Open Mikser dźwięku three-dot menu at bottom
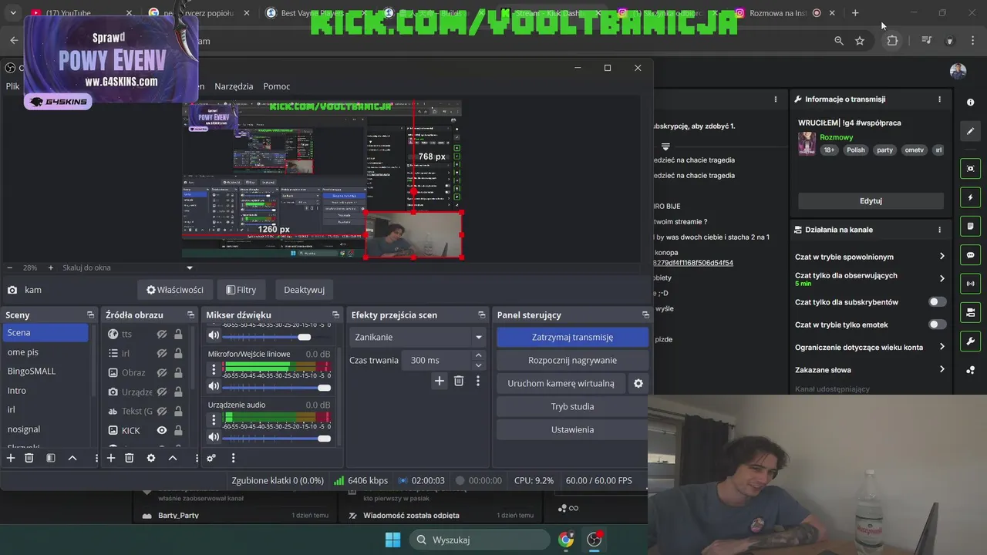This screenshot has width=987, height=555. [x=233, y=458]
